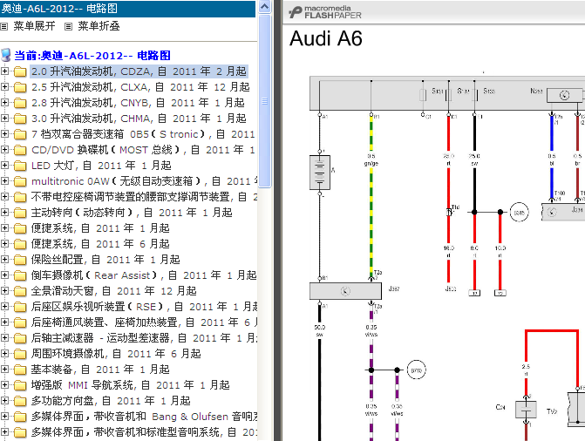Click folder icon of 倒车摄像机 Rear Assist

click(x=20, y=275)
